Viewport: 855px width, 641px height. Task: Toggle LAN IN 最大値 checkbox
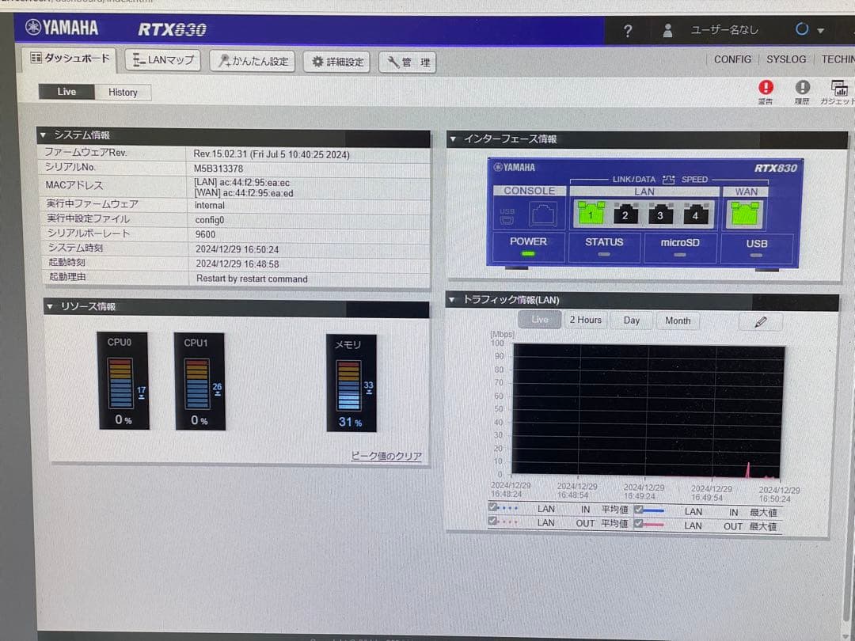click(x=639, y=510)
